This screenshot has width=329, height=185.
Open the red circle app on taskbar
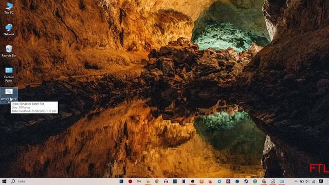[130, 181]
